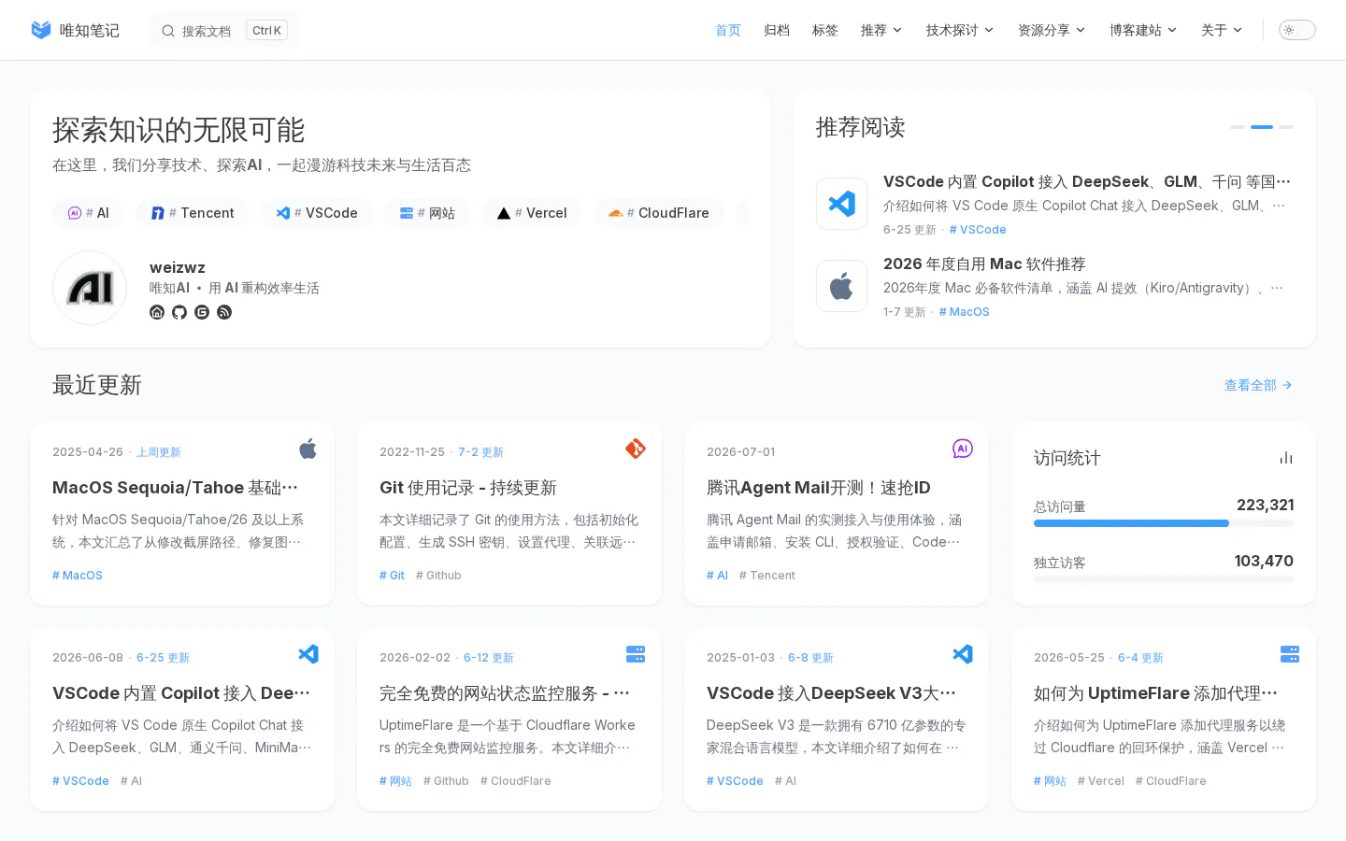
Task: Toggle the light/dark theme switch
Action: [1297, 30]
